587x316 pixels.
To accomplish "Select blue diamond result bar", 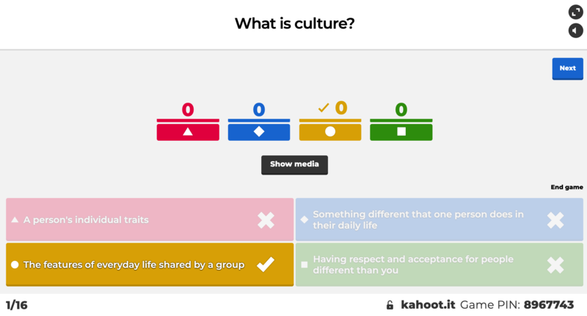I will [259, 132].
